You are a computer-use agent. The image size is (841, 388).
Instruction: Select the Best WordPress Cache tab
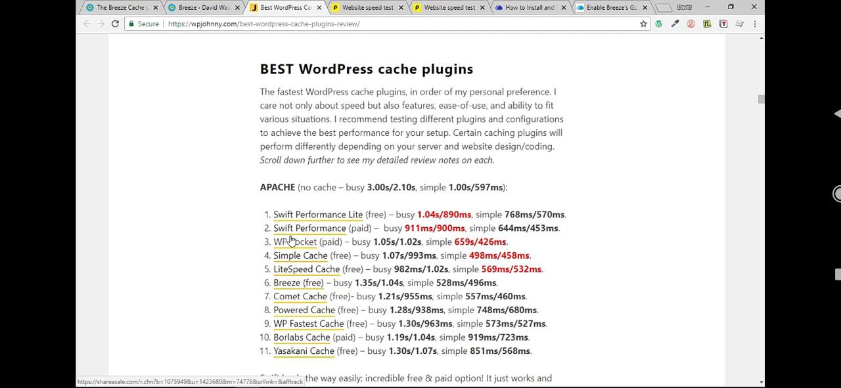tap(286, 8)
